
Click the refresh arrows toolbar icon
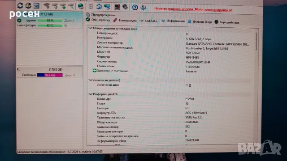coord(20,6)
